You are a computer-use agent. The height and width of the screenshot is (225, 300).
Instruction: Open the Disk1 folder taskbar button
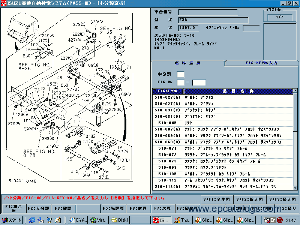click(x=120, y=220)
